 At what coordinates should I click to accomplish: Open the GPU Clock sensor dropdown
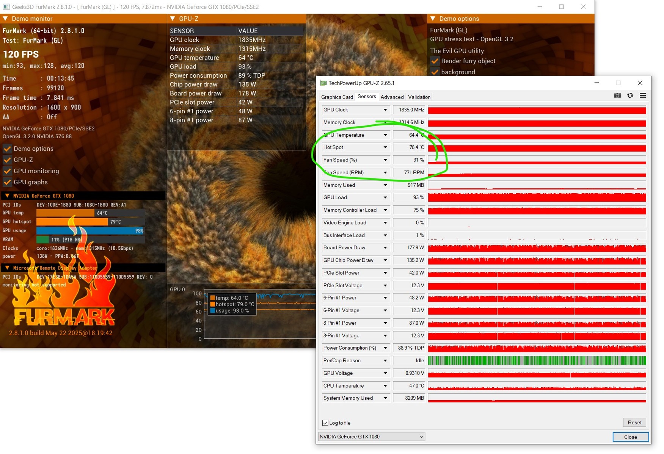coord(385,110)
